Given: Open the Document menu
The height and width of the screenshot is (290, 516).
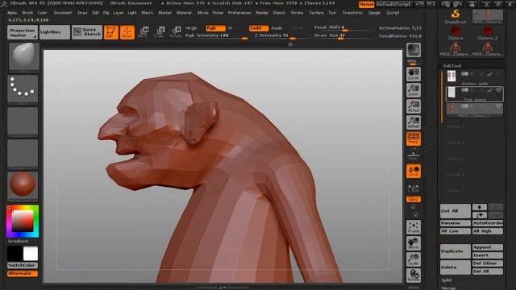Looking at the screenshot, I should [63, 13].
